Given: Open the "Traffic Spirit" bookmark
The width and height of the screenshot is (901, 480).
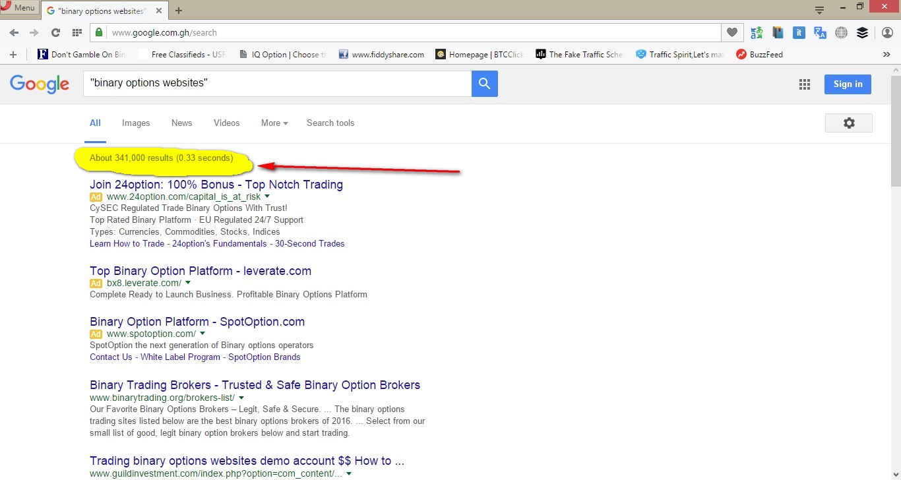Looking at the screenshot, I should 679,55.
